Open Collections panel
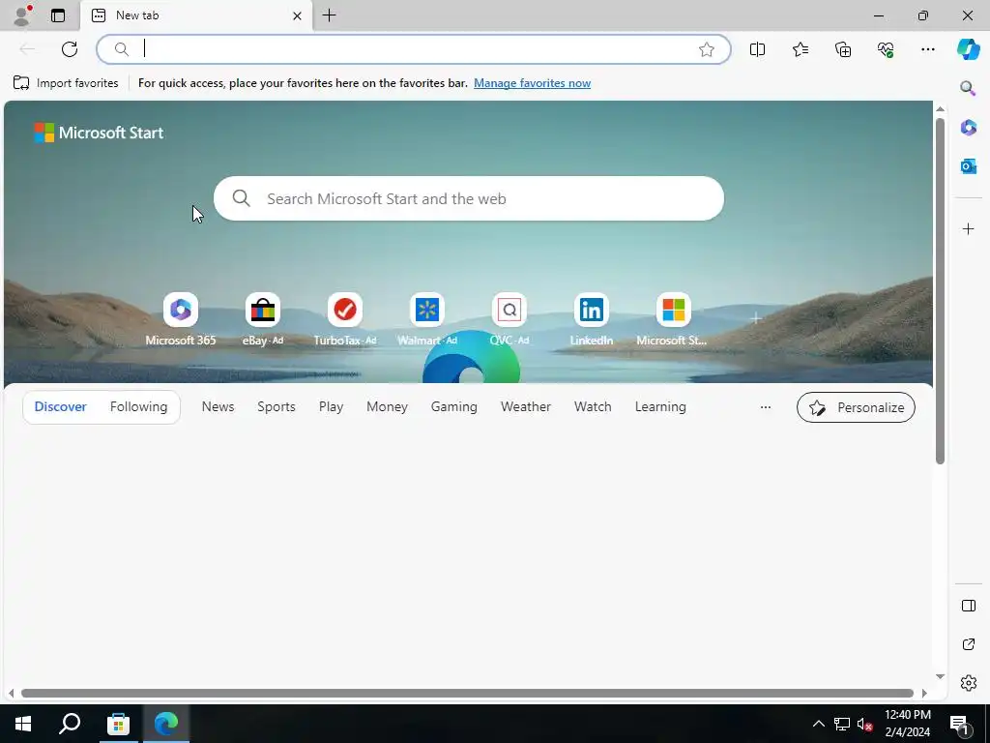 [x=843, y=49]
